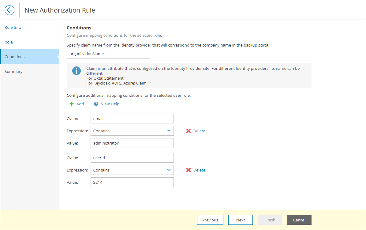Delete the email claim condition
Viewport: 366px width, 230px height.
(x=195, y=131)
